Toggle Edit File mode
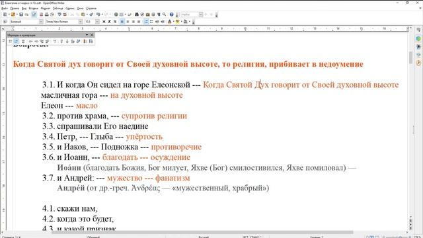 [34, 15]
